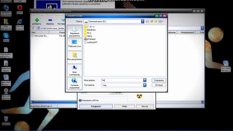Click Добавить in the archiver toolbar

click(x=37, y=21)
